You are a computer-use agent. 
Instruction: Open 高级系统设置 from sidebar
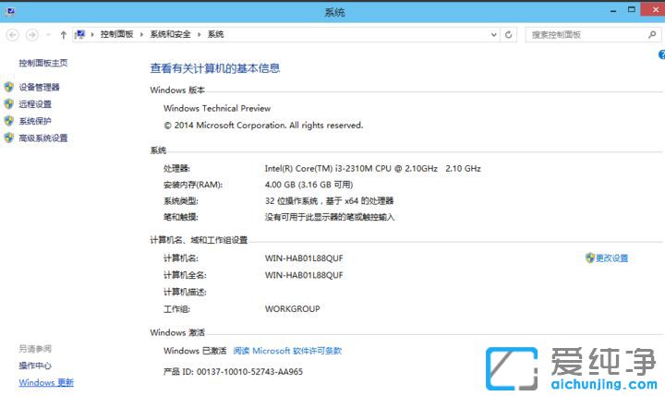[42, 138]
